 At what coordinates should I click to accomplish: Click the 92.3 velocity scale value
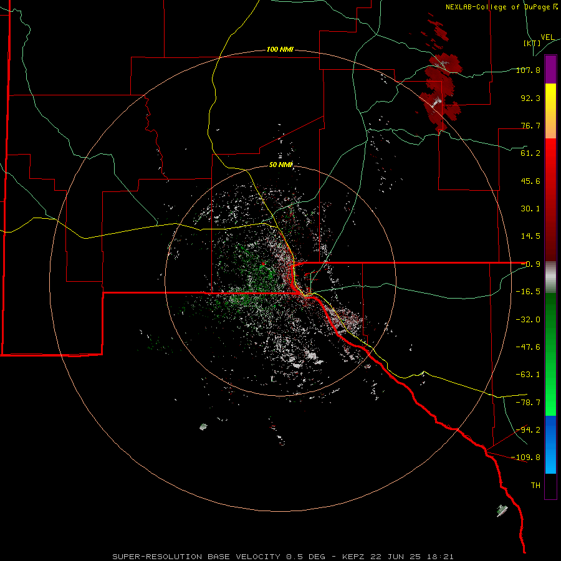(530, 98)
